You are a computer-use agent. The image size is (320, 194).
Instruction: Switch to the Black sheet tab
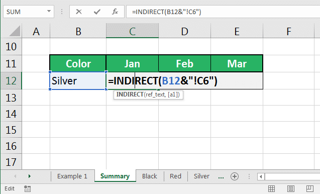[x=150, y=176]
